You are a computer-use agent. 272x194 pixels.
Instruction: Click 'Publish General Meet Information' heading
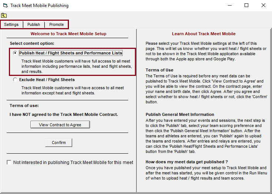(180, 114)
